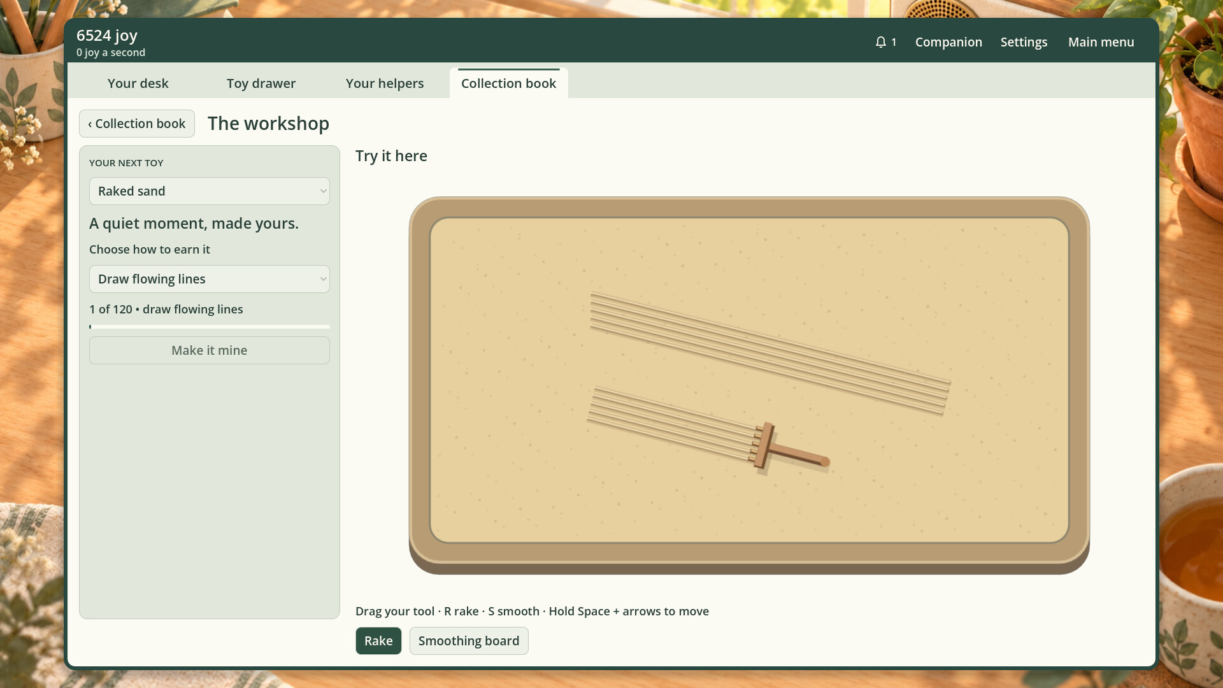Select the Rake tool button
The width and height of the screenshot is (1223, 688).
tap(378, 641)
